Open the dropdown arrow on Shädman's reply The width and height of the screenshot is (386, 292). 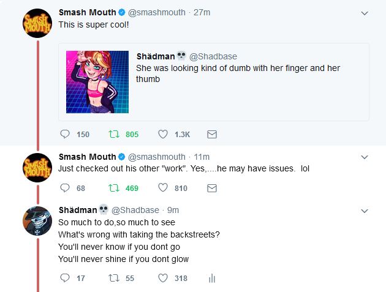point(365,211)
